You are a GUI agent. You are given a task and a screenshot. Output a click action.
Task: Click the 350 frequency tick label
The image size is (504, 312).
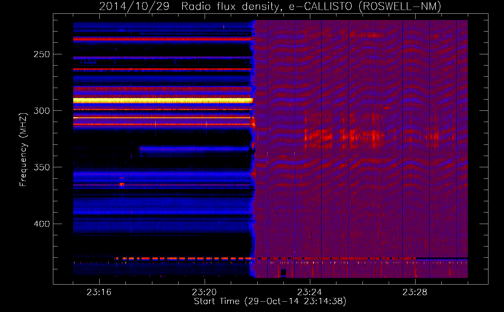[42, 167]
